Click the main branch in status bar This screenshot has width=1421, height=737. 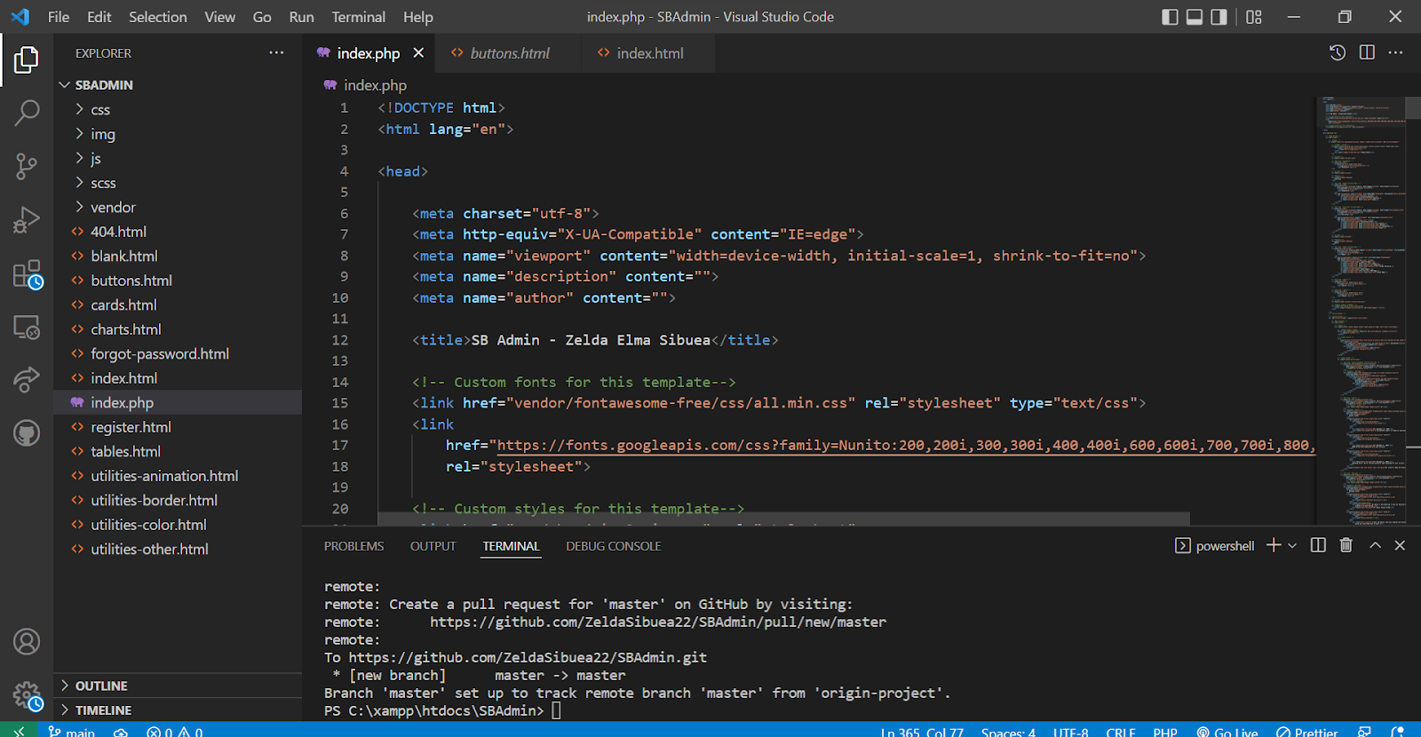coord(72,731)
